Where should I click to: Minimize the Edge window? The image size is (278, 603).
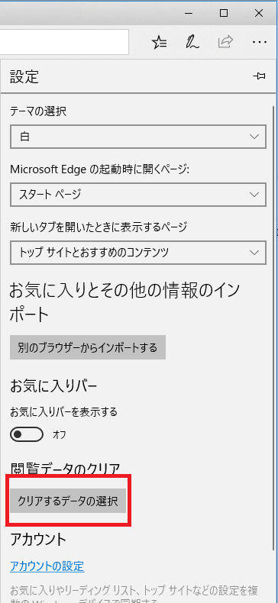click(x=189, y=13)
